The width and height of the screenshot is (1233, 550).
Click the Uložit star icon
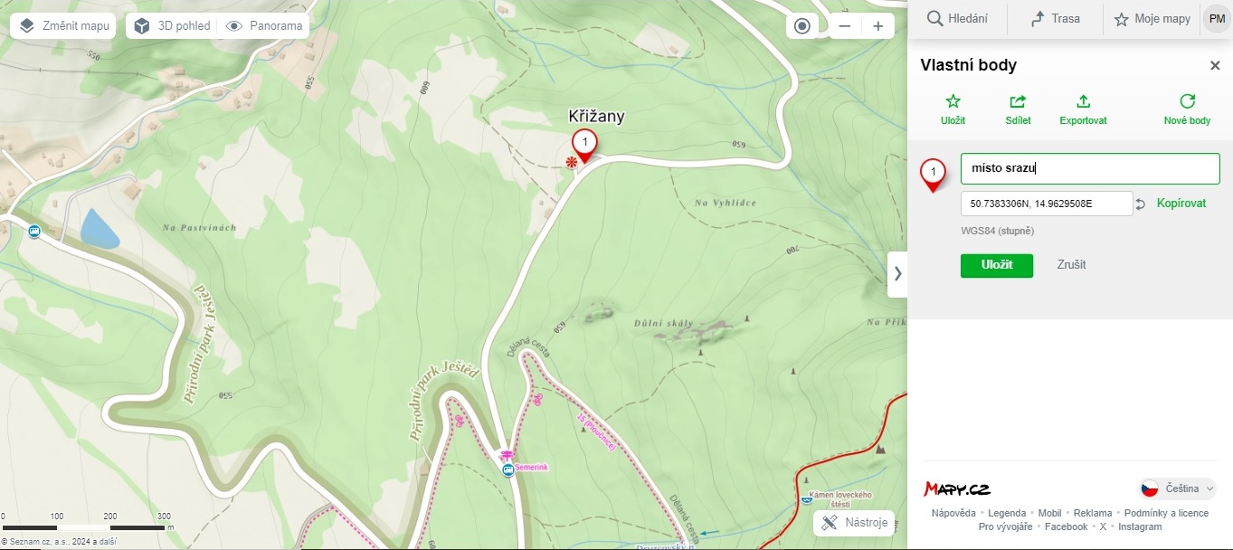pyautogui.click(x=953, y=101)
